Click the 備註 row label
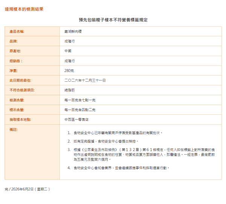 [x=14, y=130]
